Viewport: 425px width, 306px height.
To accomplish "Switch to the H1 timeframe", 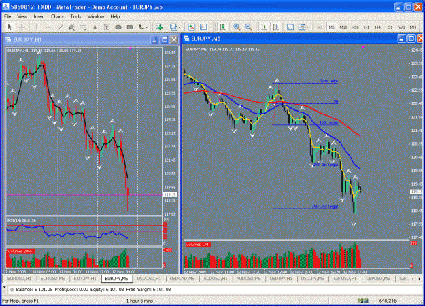I will (367, 27).
